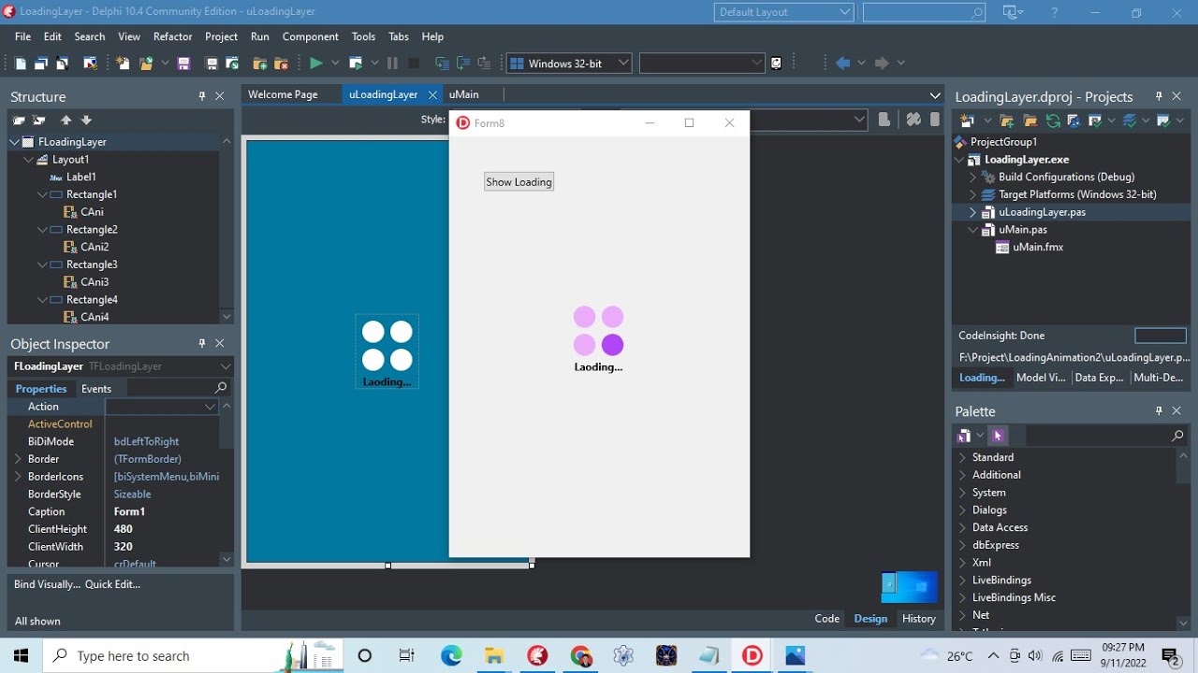Viewport: 1198px width, 673px height.
Task: Expand the Standard palette category
Action: [x=962, y=457]
